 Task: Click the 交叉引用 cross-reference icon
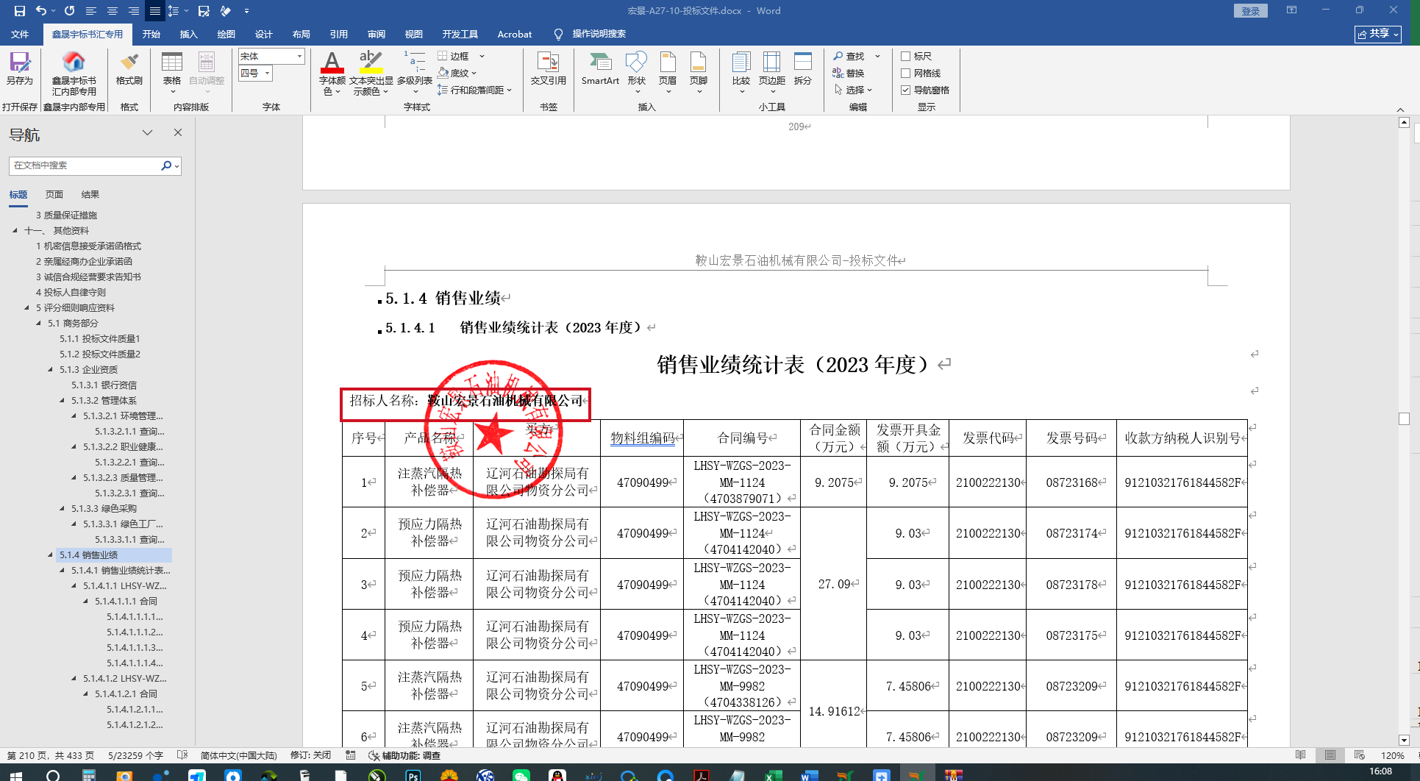[x=548, y=68]
